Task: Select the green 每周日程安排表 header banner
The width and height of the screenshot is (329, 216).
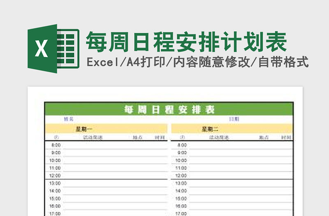Action: [169, 109]
